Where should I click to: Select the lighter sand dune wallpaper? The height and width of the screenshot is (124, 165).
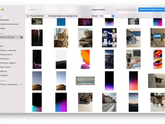pos(61,81)
